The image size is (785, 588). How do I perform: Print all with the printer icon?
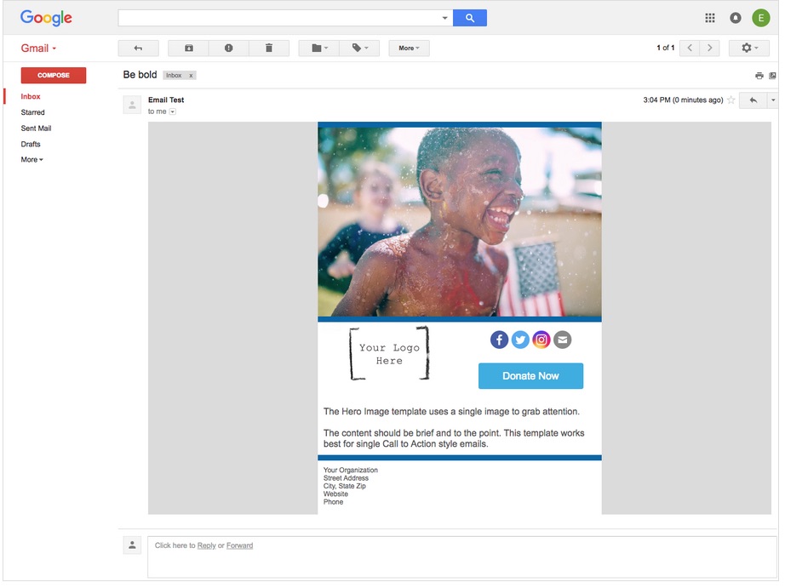(x=759, y=76)
